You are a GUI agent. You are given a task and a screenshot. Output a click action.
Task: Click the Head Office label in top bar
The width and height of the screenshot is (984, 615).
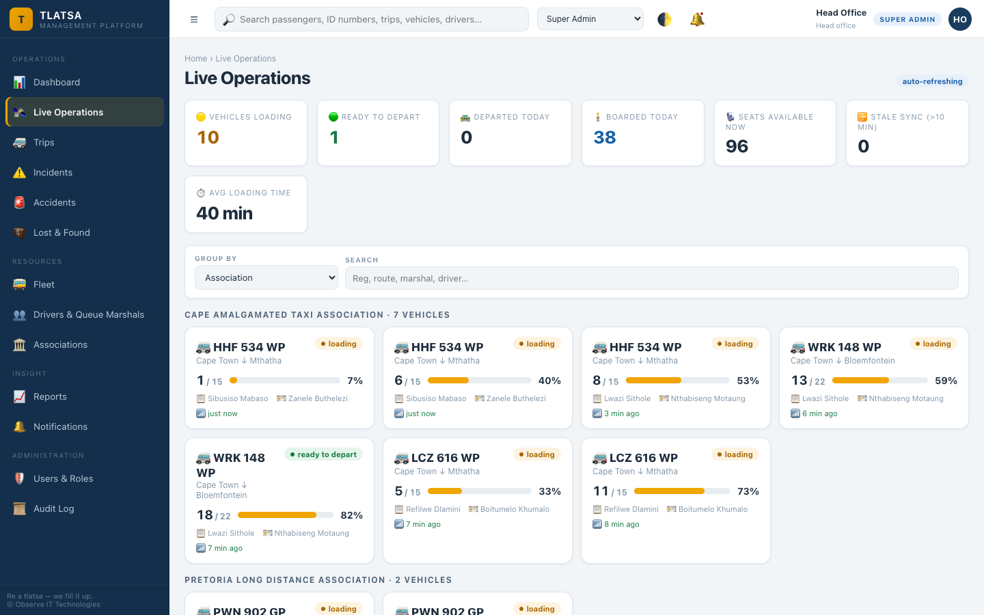pos(841,13)
